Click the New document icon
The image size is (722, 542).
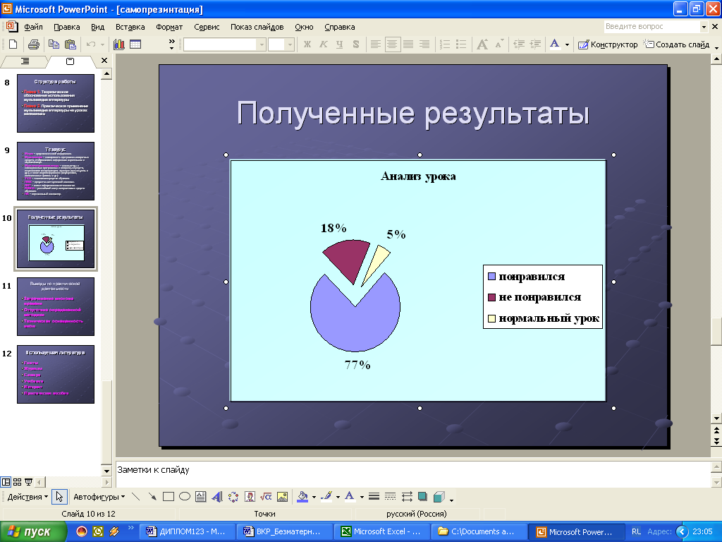13,44
